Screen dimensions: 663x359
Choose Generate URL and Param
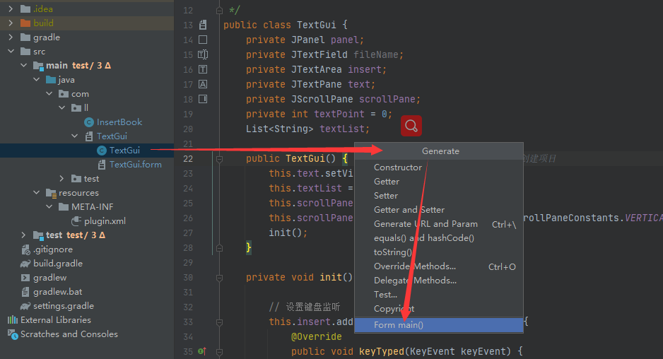tap(438, 224)
